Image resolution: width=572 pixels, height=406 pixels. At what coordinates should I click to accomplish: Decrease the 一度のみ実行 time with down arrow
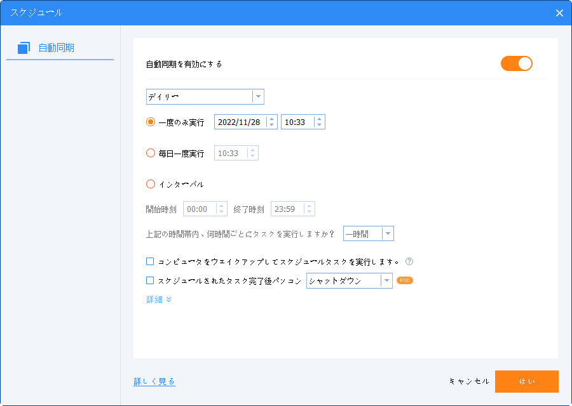[x=319, y=125]
